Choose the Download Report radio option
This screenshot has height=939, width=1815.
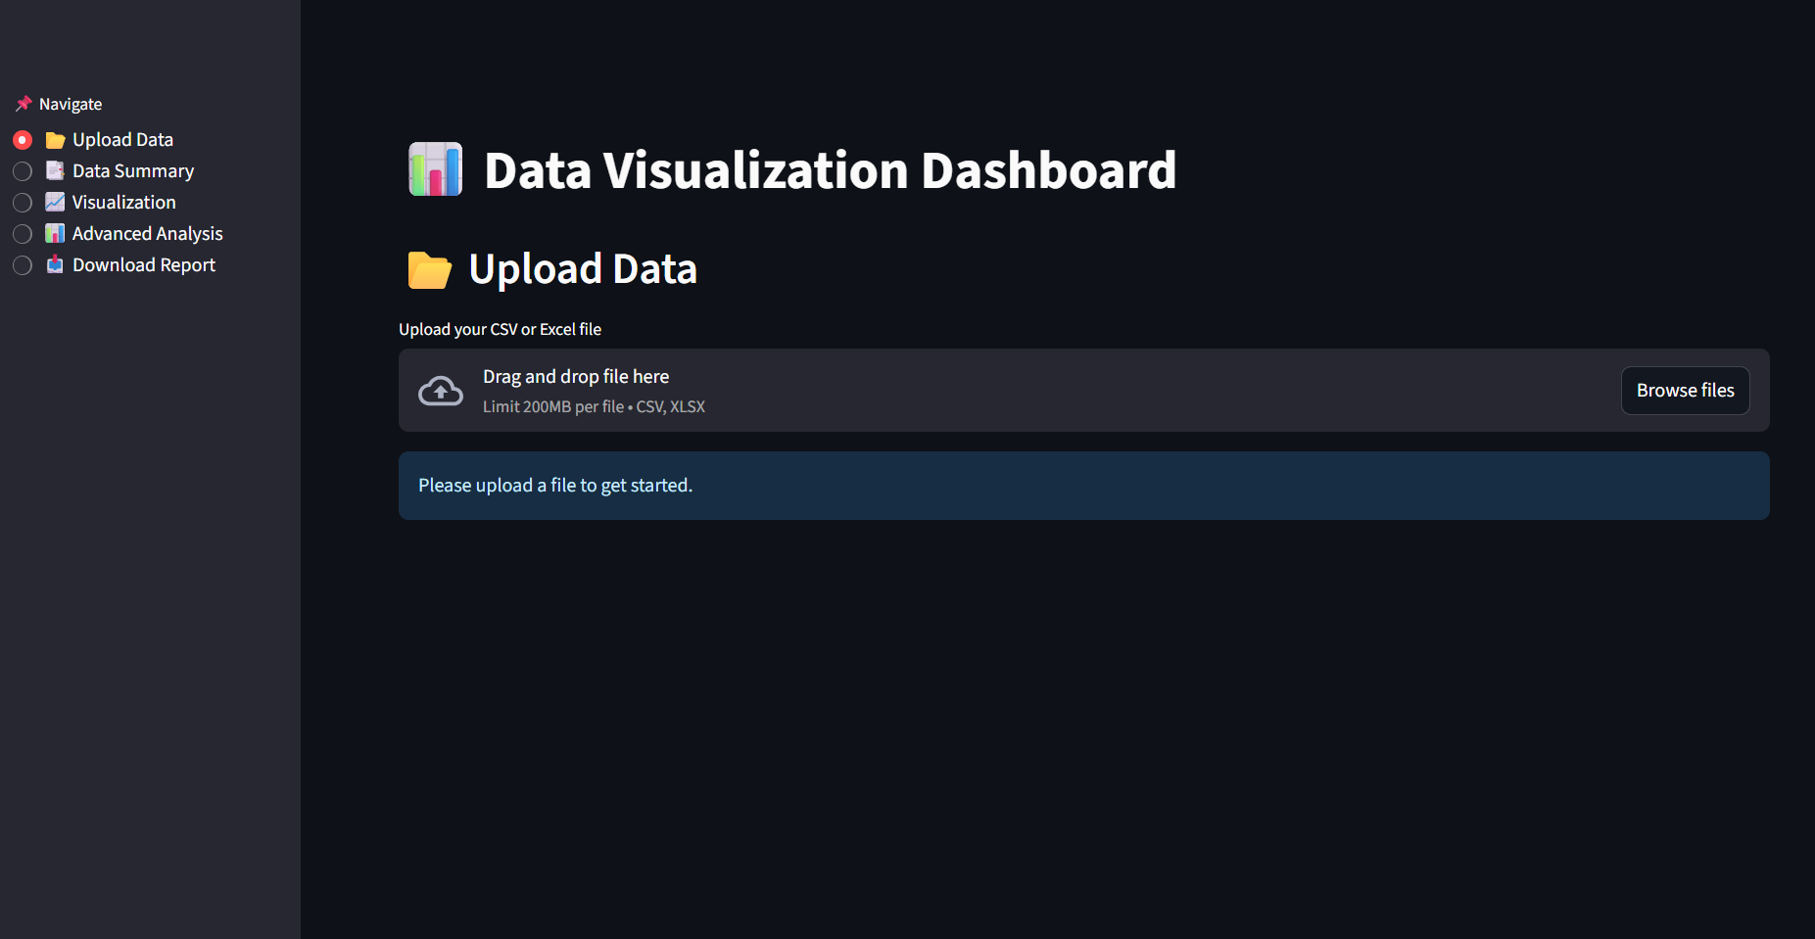23,265
